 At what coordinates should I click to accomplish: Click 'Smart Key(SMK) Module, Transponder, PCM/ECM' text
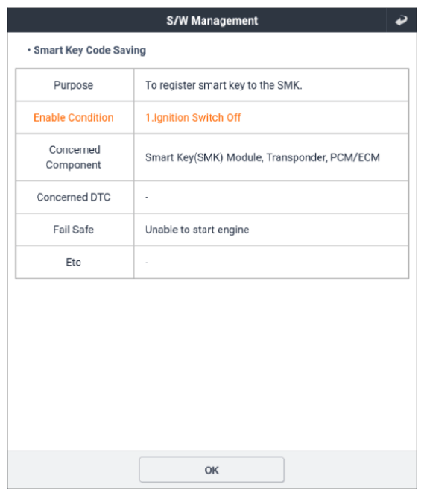(x=262, y=157)
